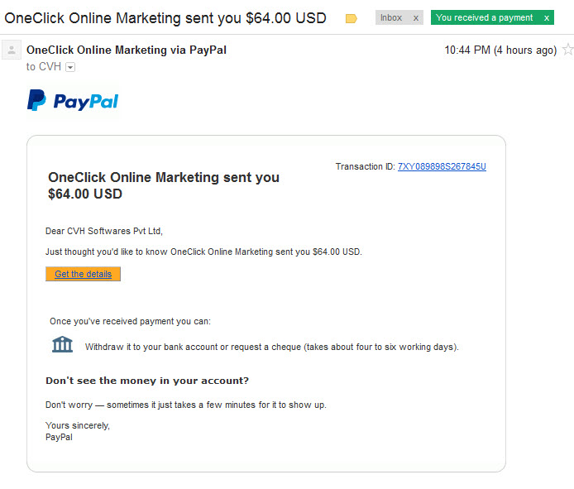Click the PayPal logo image
The height and width of the screenshot is (489, 574).
[73, 100]
